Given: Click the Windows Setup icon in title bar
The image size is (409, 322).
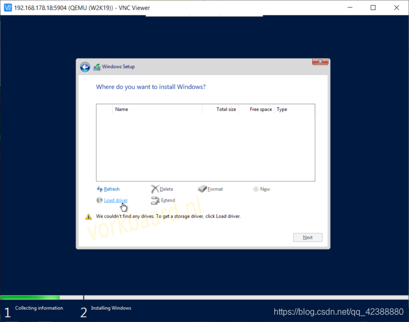Looking at the screenshot, I should (97, 67).
